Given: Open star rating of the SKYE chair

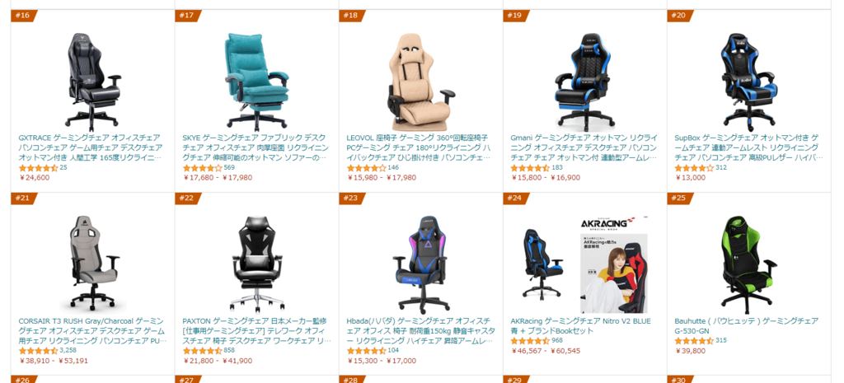Looking at the screenshot, I should point(203,168).
